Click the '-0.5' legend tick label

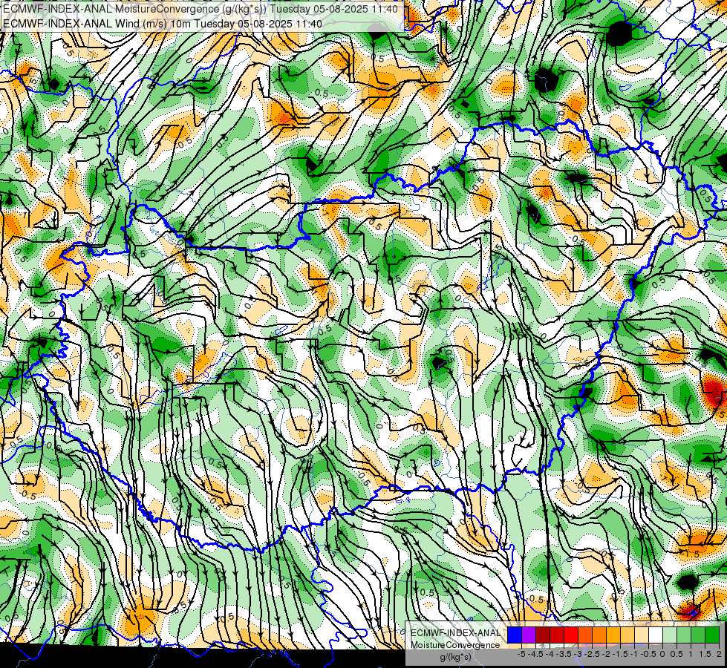coord(648,654)
